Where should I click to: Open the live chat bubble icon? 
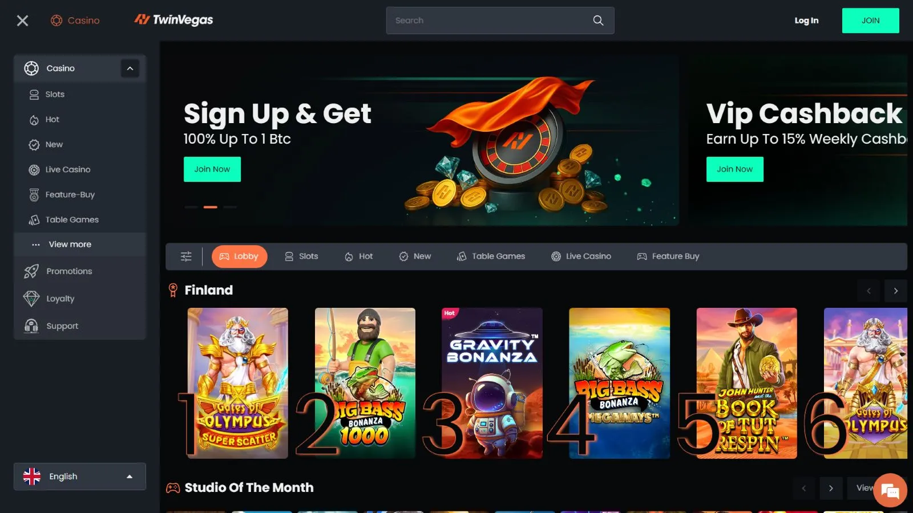(890, 490)
